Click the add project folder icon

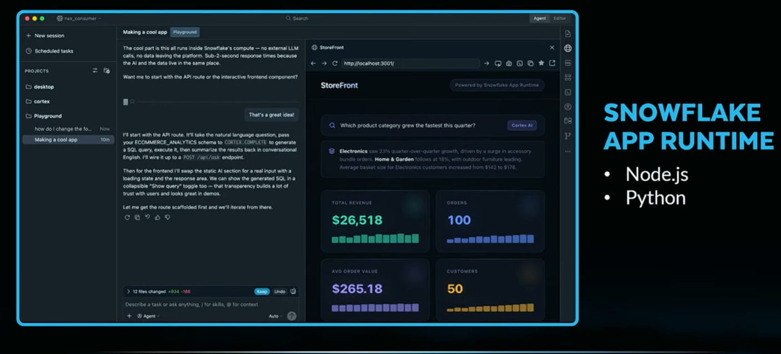[x=106, y=71]
